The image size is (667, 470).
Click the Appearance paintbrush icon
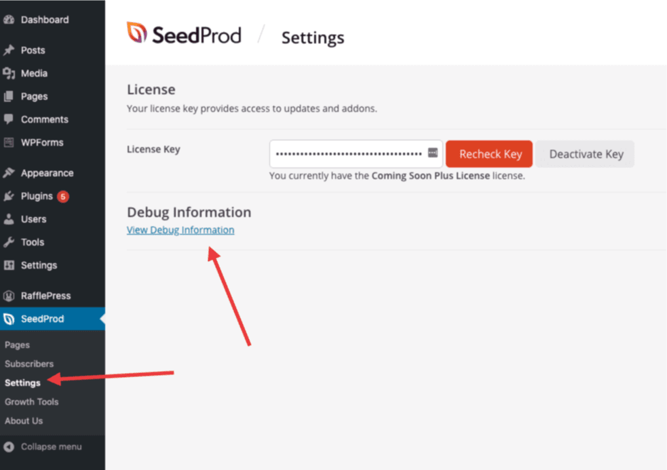tap(9, 173)
